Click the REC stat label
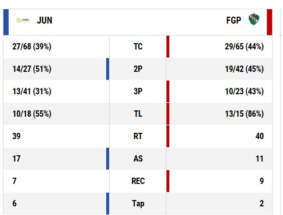Viewport: 283px width, 215px height. [138, 181]
